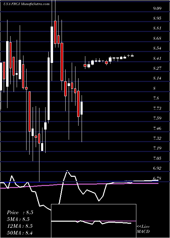Click the 8.95 price axis label
Image resolution: width=170 pixels, height=238 pixels.
157,18
